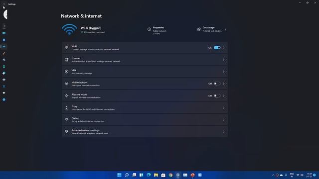The height and width of the screenshot is (179, 319).
Task: Expand the Airplane mode row chevron
Action: point(224,96)
